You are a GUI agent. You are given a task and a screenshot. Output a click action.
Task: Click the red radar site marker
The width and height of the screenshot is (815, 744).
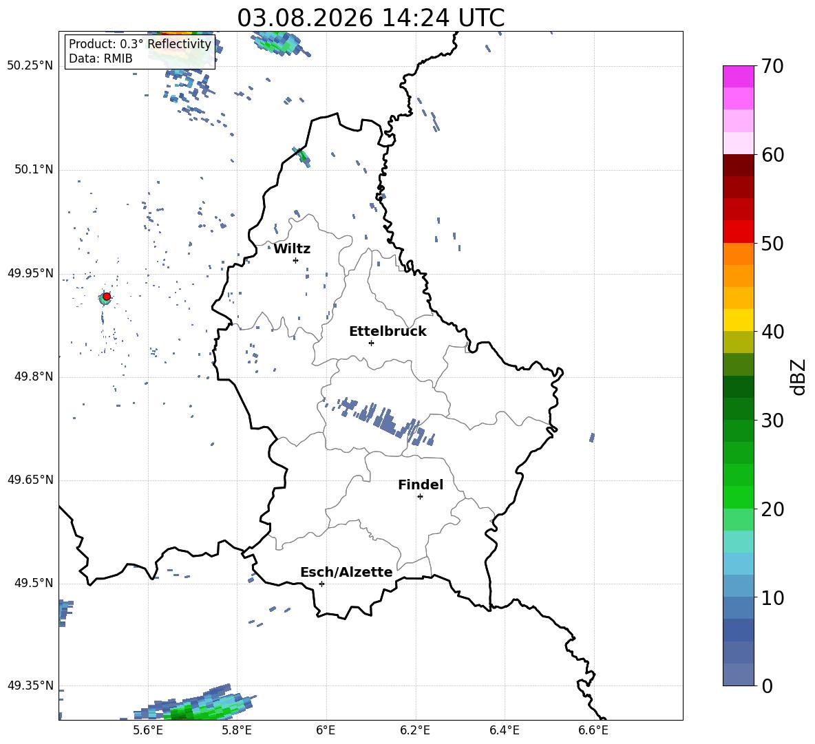pos(107,297)
